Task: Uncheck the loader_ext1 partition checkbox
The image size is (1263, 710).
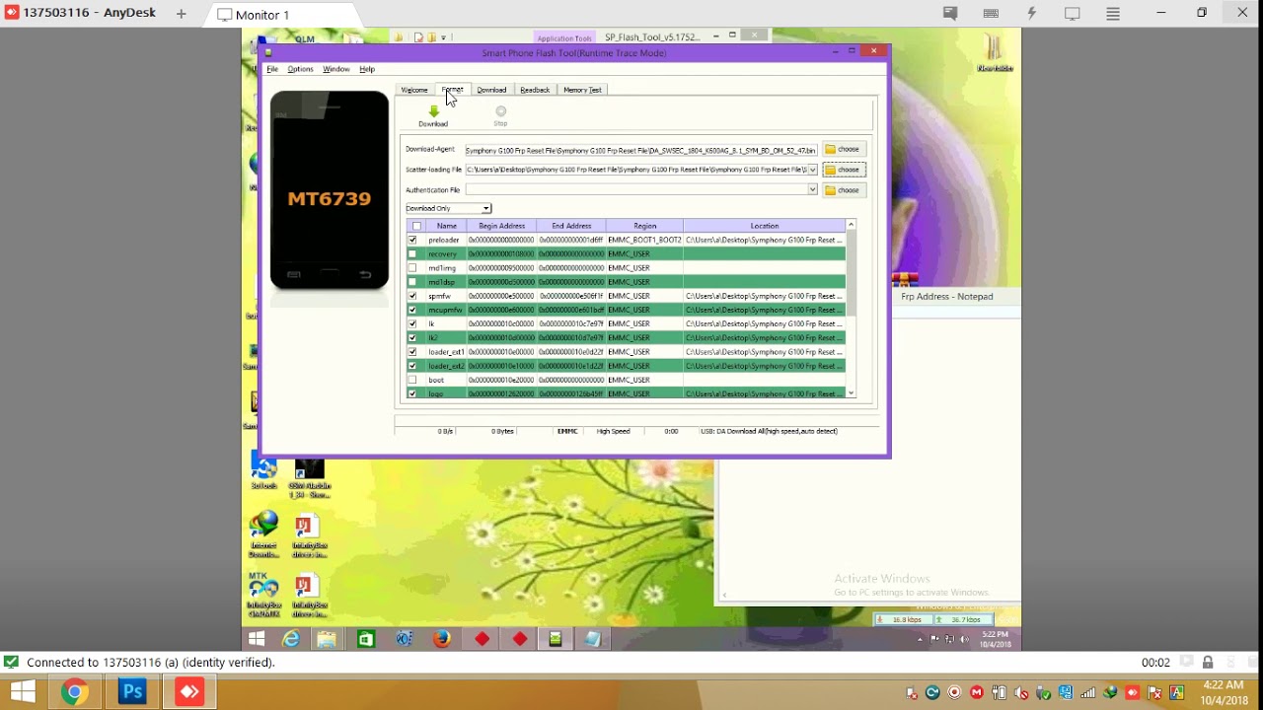Action: (x=412, y=352)
